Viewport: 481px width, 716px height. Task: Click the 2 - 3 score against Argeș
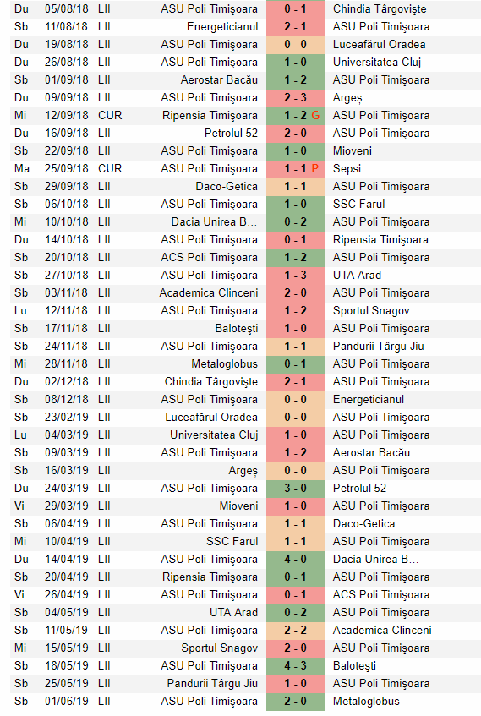(x=296, y=98)
